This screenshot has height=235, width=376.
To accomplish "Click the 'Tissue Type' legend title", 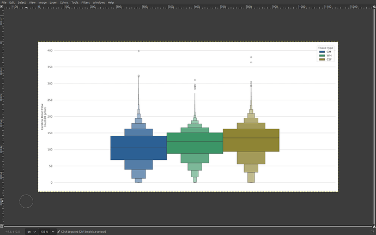I will pos(325,48).
